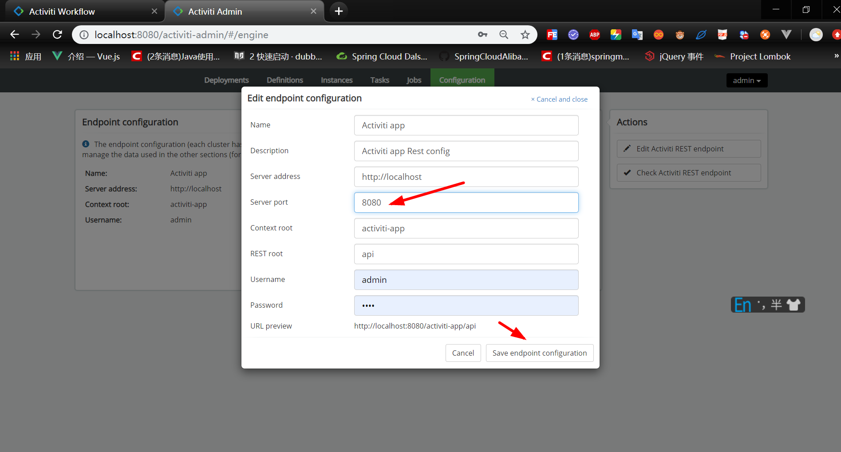Image resolution: width=841 pixels, height=452 pixels.
Task: Open the Project Lombok bookmark
Action: [x=753, y=56]
